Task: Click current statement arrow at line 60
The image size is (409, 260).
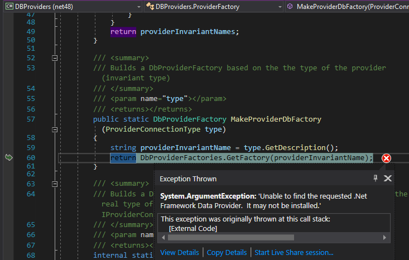Action: pyautogui.click(x=8, y=157)
